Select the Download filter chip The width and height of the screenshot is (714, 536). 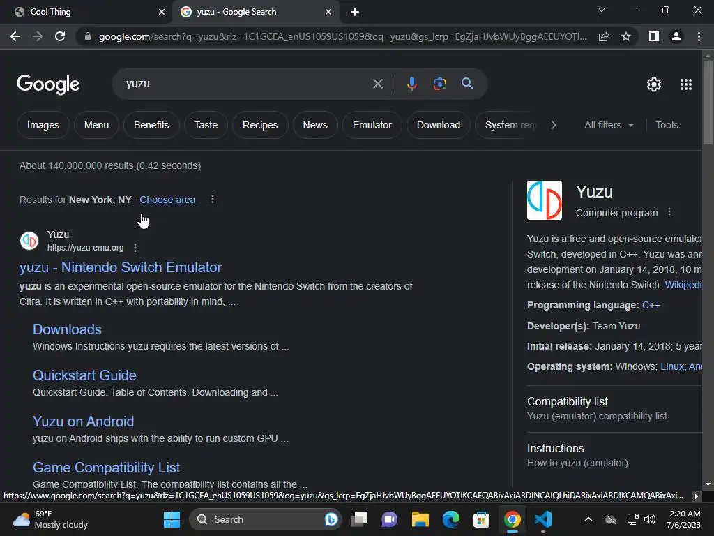439,125
